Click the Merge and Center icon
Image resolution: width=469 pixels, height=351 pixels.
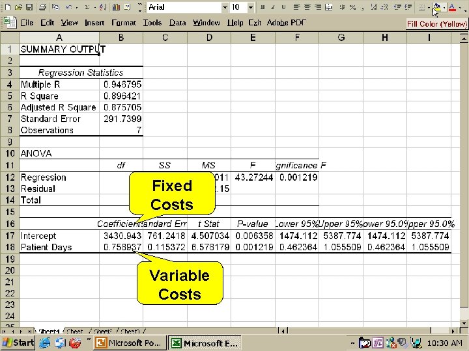coord(329,7)
